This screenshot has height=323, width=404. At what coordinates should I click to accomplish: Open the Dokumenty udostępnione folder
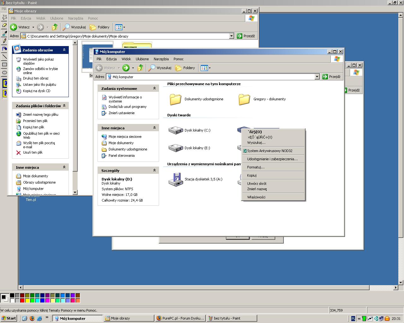(x=175, y=99)
